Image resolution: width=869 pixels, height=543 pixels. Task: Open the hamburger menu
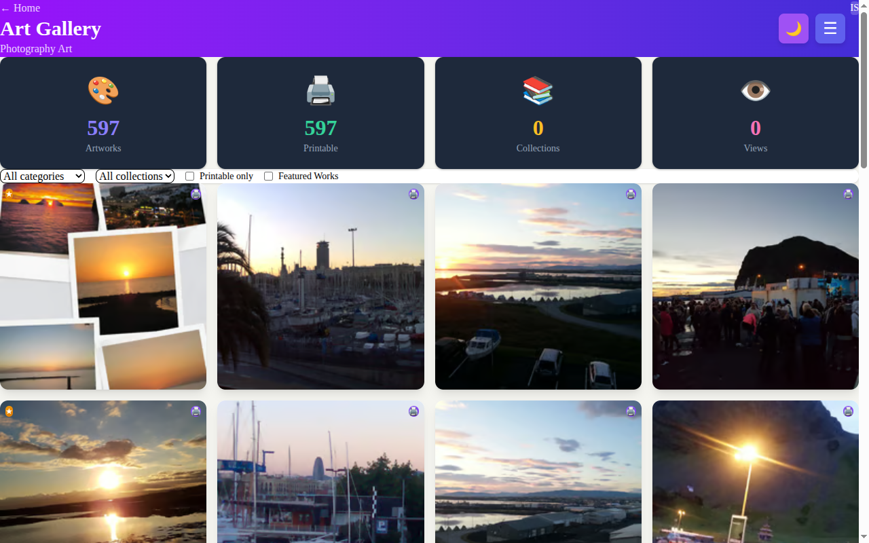coord(830,29)
